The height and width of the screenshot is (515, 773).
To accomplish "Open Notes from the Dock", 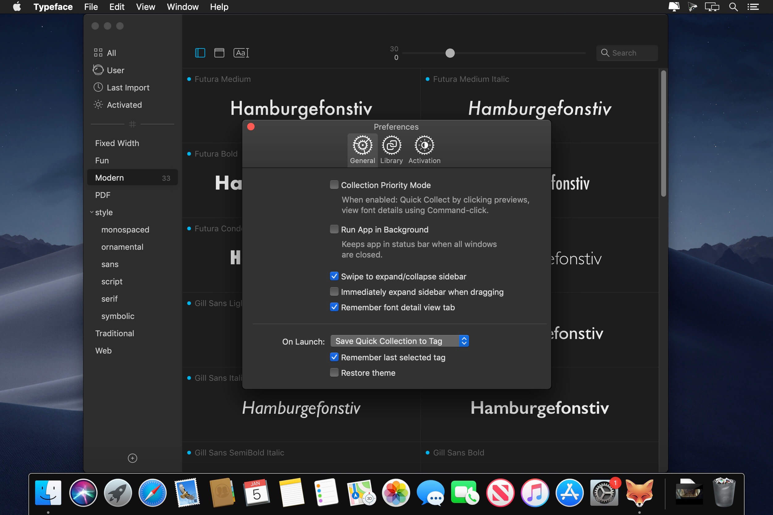I will [x=292, y=493].
